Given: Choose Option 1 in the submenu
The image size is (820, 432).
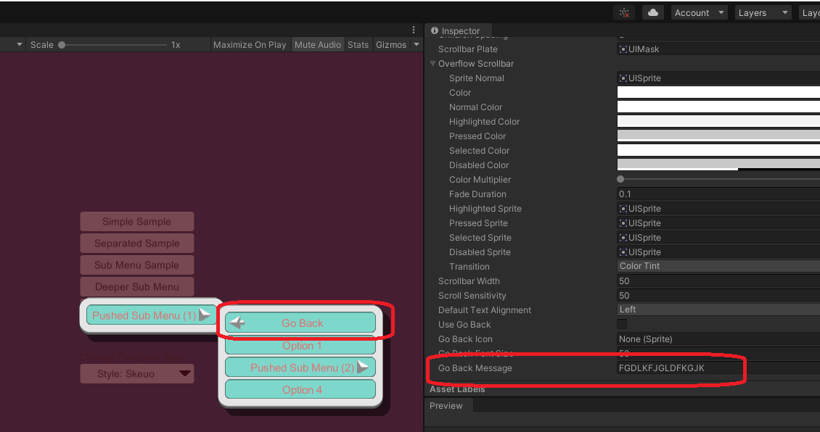Looking at the screenshot, I should point(300,346).
